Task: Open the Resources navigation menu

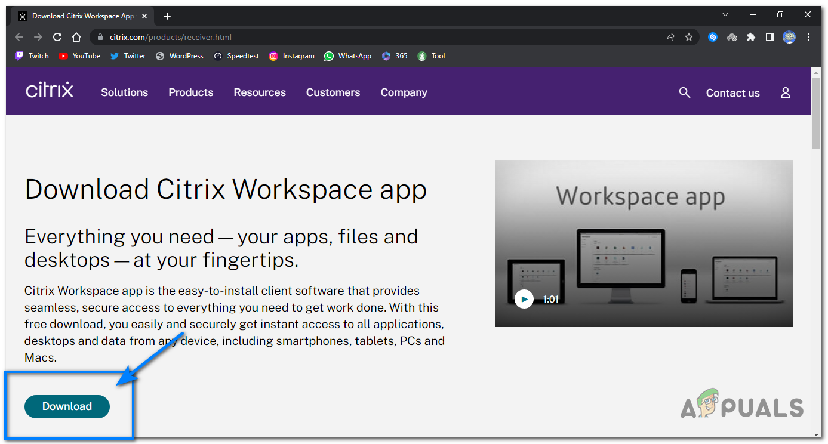Action: pos(260,92)
